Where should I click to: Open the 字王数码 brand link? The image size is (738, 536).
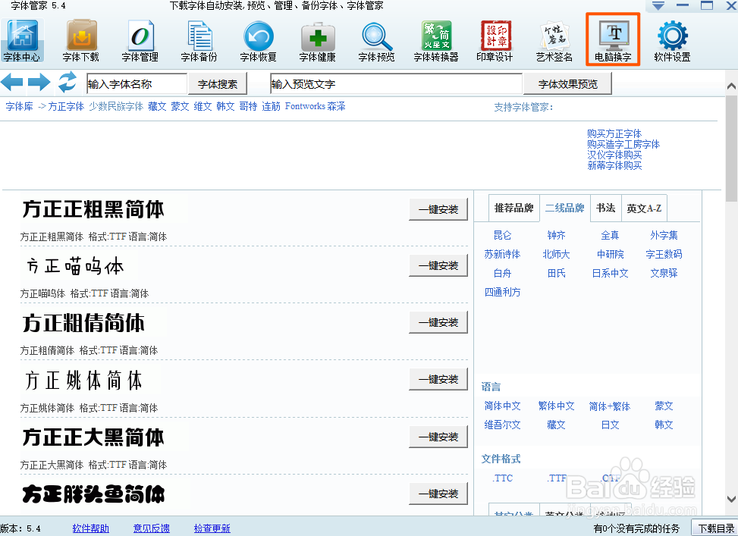(664, 254)
